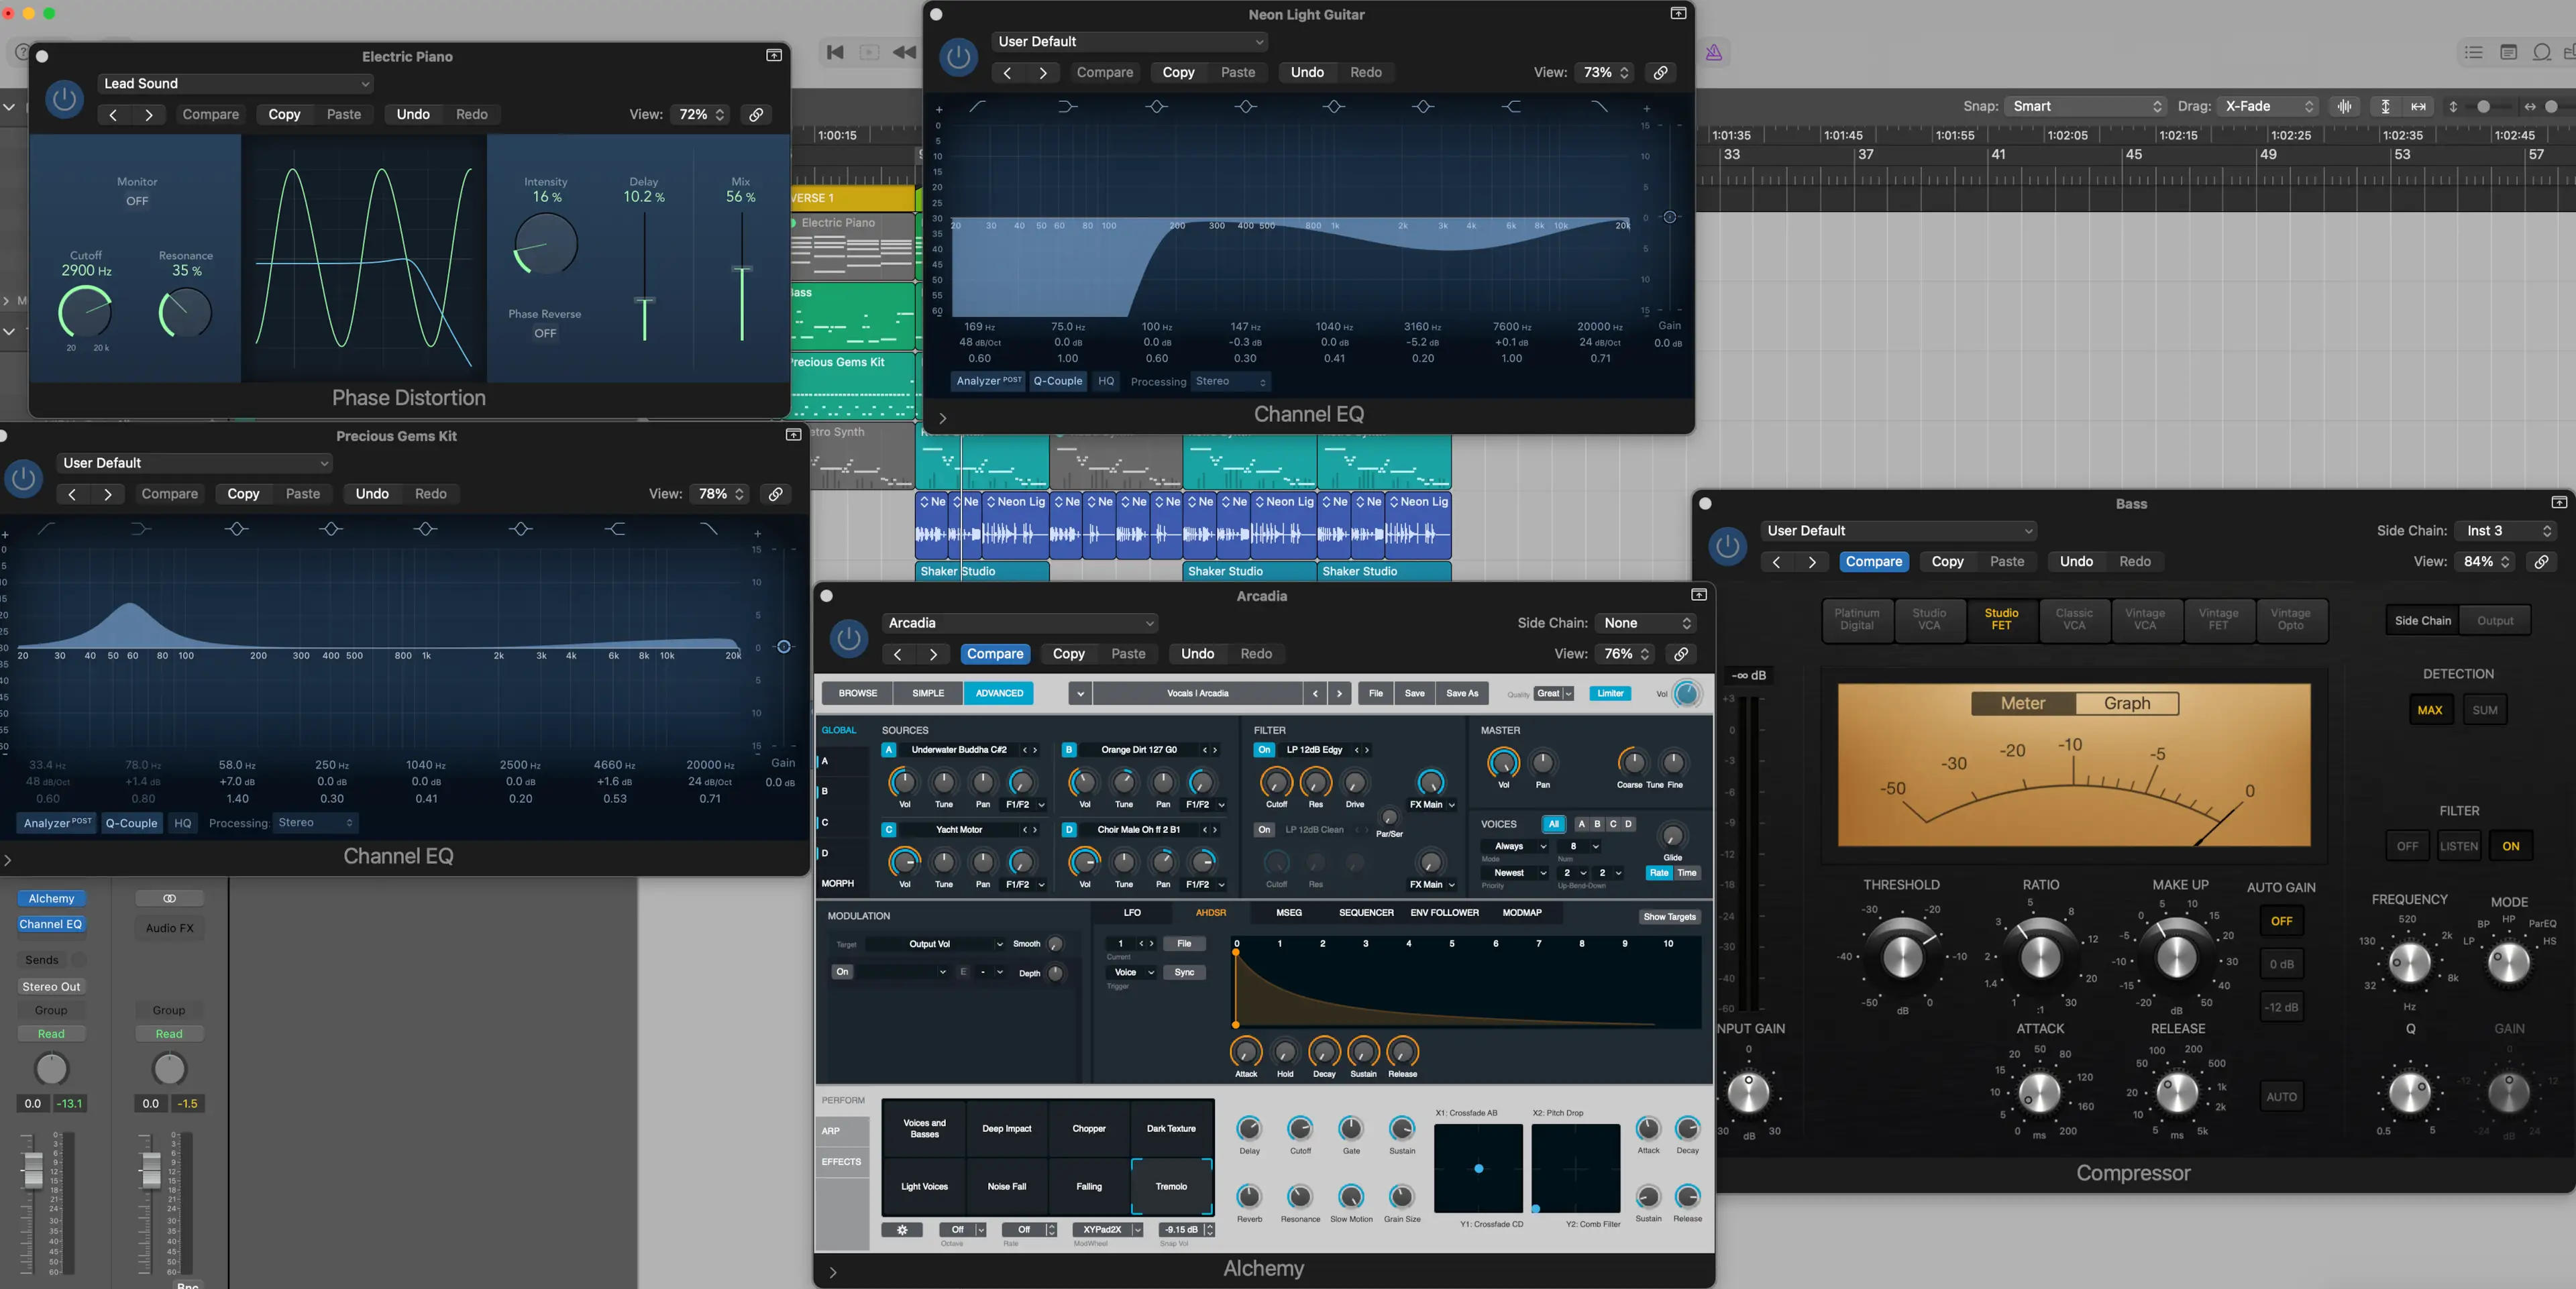
Task: Switch to LFO modulation tab in Alchemy
Action: pos(1132,913)
